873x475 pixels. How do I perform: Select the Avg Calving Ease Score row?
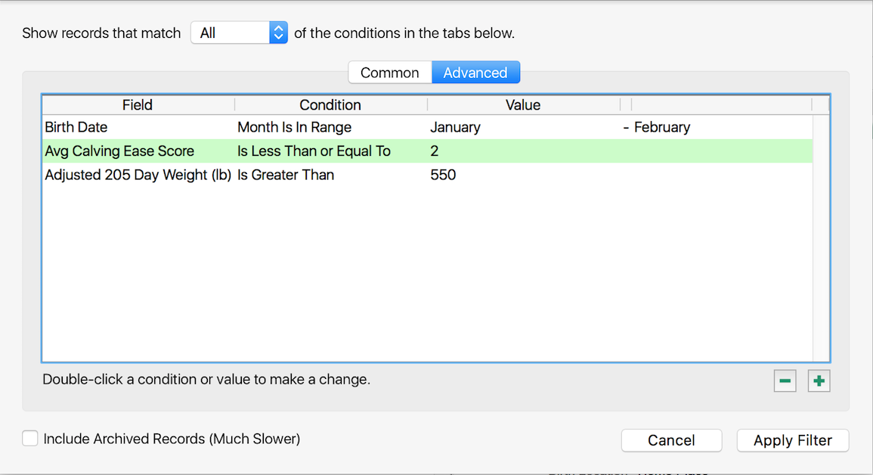pyautogui.click(x=119, y=151)
